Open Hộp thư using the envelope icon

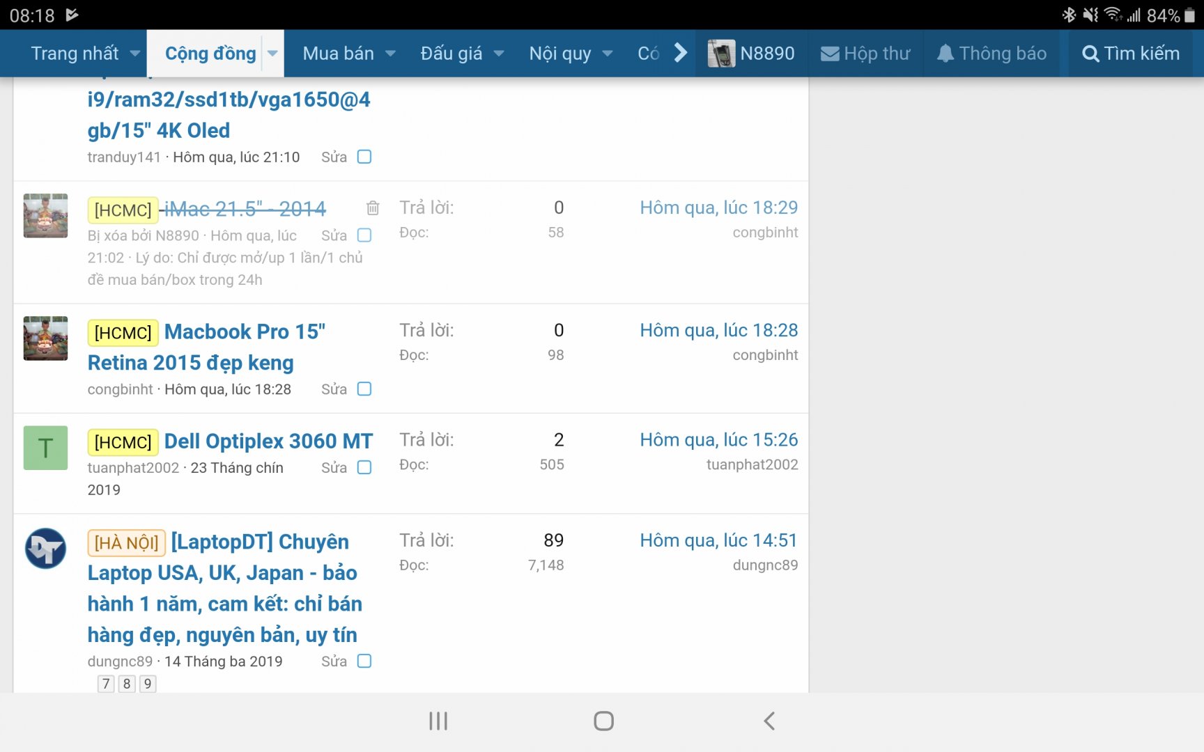tap(829, 53)
